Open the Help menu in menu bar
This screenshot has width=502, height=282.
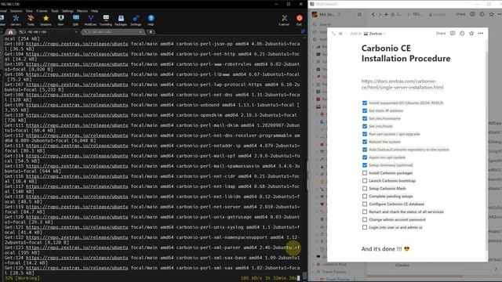pyautogui.click(x=94, y=11)
